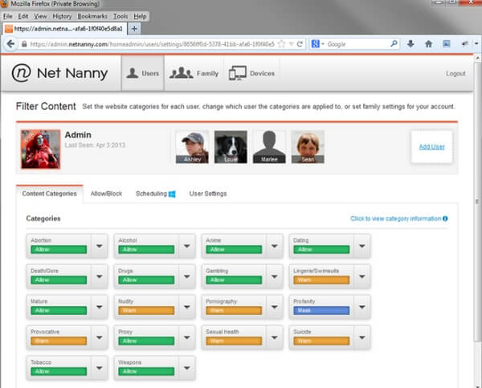Select Sean's user thumbnail
The width and height of the screenshot is (482, 388).
click(x=308, y=147)
